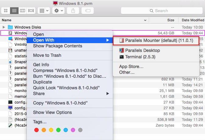Viewport: 205px width, 140px height.
Task: Open the Share submenu entry
Action: point(70,94)
